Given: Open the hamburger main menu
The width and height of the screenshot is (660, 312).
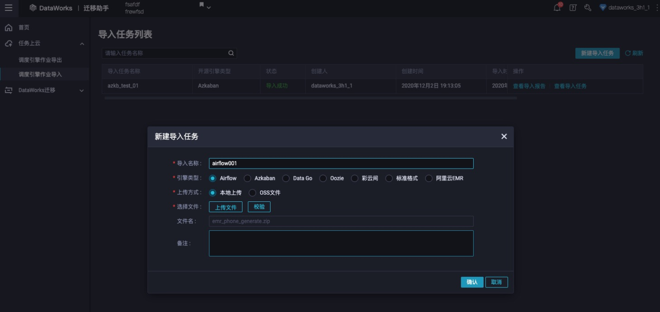Looking at the screenshot, I should pyautogui.click(x=9, y=8).
